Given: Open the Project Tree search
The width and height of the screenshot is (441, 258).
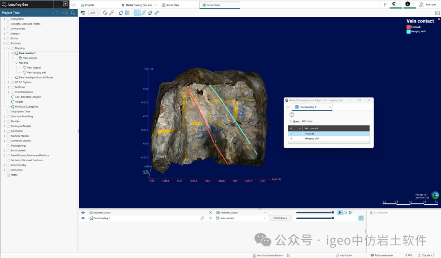Looking at the screenshot, I should pyautogui.click(x=73, y=13).
